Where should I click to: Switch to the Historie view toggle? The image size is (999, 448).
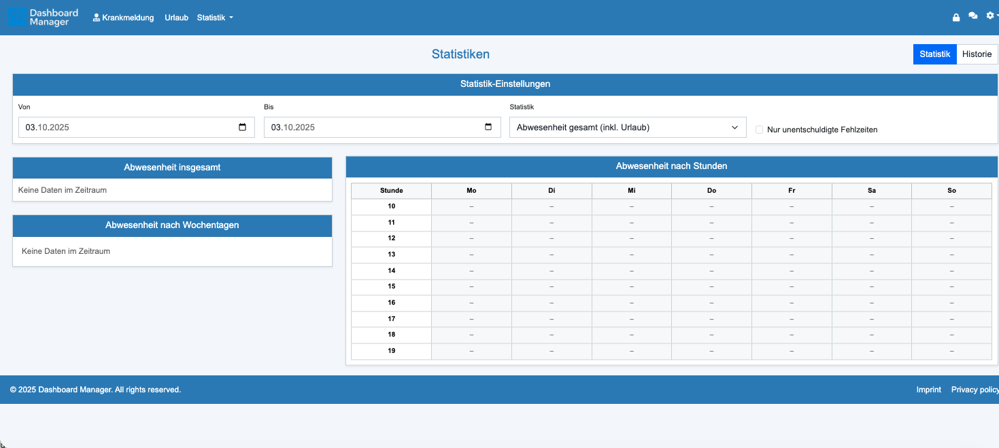click(x=977, y=54)
